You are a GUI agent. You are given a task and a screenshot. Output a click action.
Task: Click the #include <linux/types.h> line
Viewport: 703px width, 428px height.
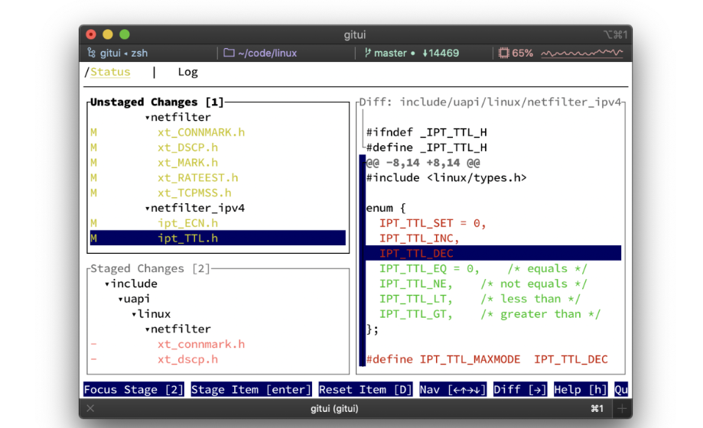coord(446,178)
